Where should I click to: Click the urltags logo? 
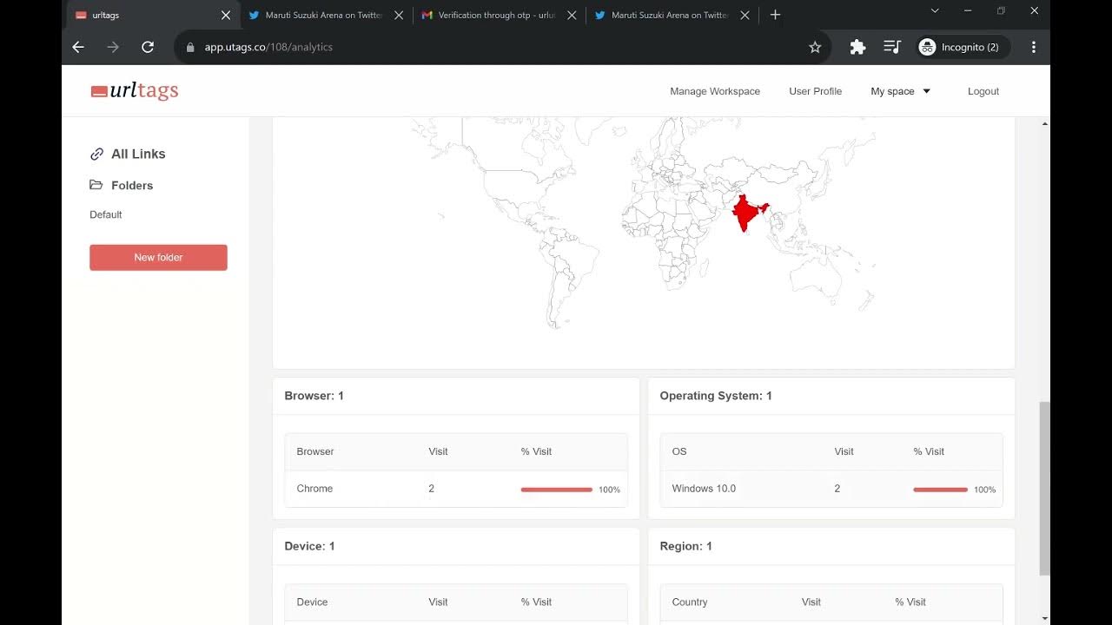(135, 91)
